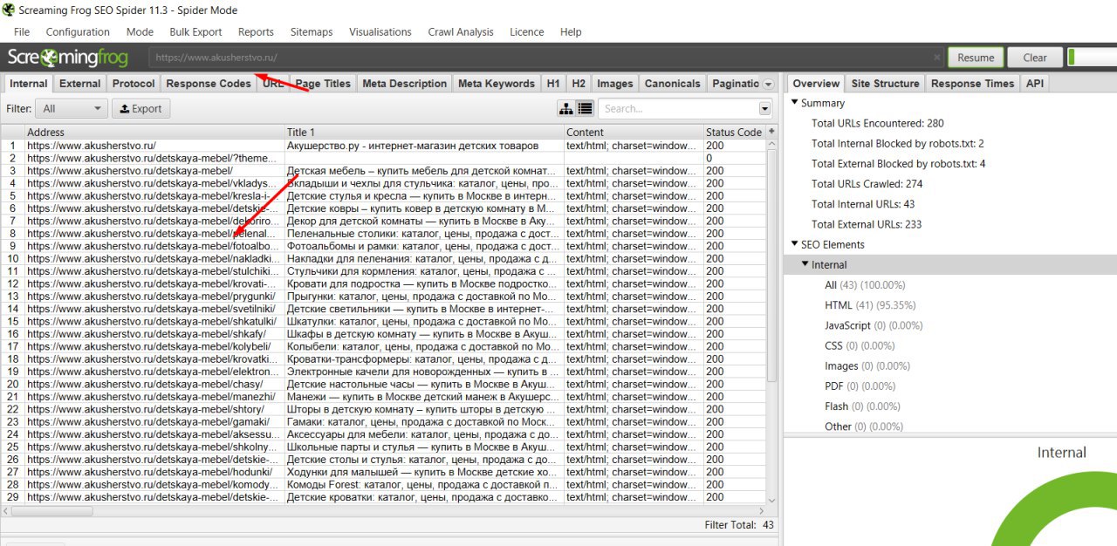Switch to tree view icon
1117x546 pixels.
tap(566, 109)
